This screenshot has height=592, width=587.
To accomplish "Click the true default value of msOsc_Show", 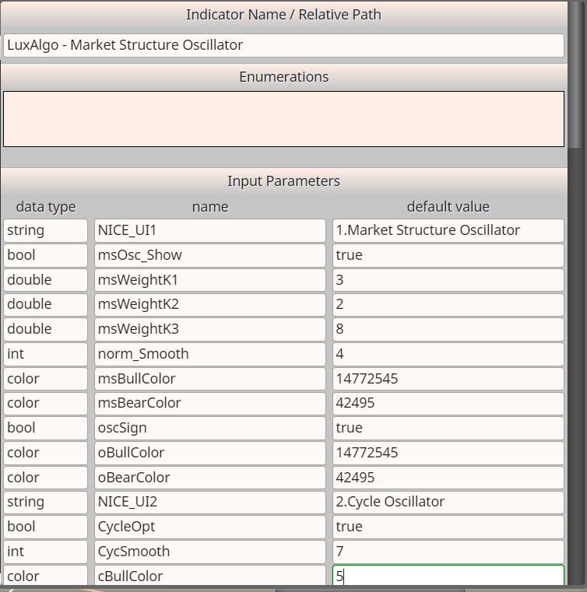I will (x=448, y=255).
